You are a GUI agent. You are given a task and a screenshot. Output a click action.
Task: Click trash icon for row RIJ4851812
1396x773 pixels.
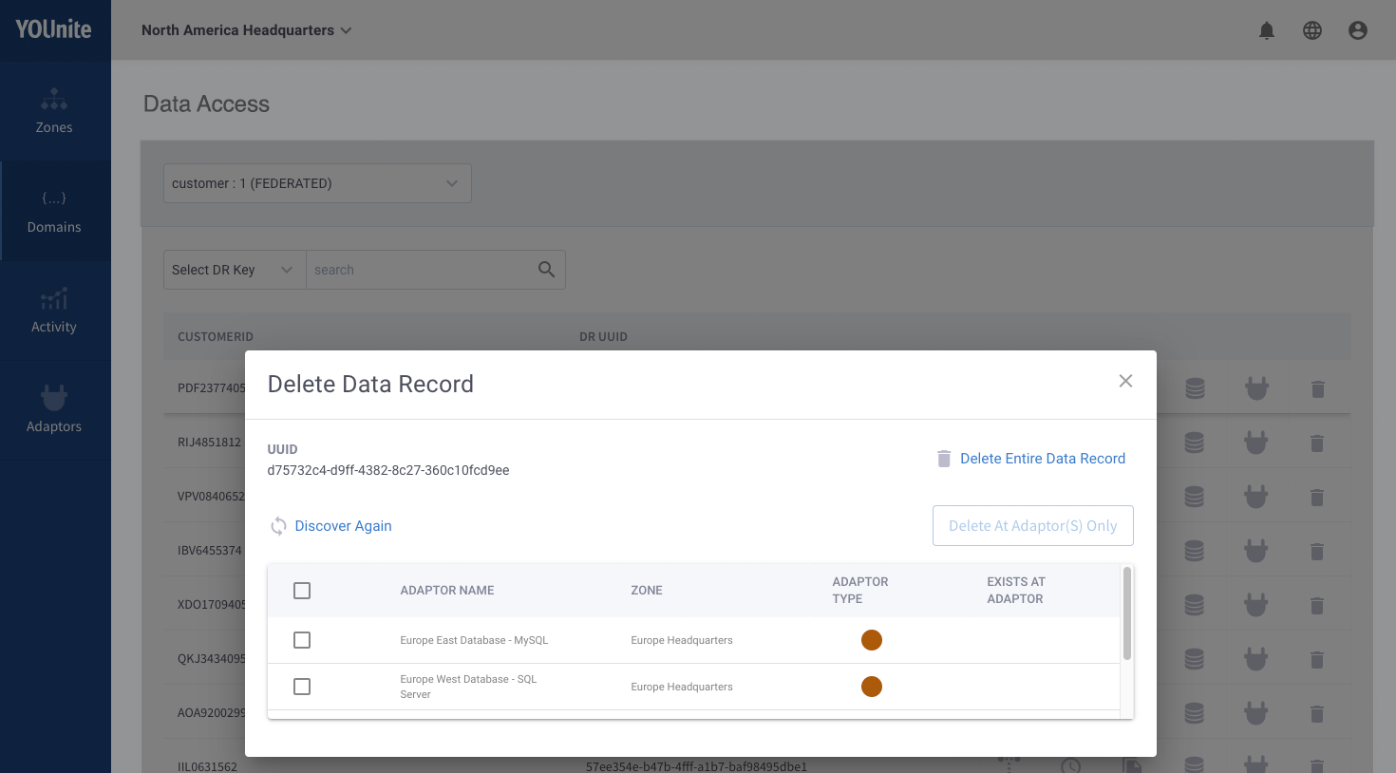click(1317, 443)
